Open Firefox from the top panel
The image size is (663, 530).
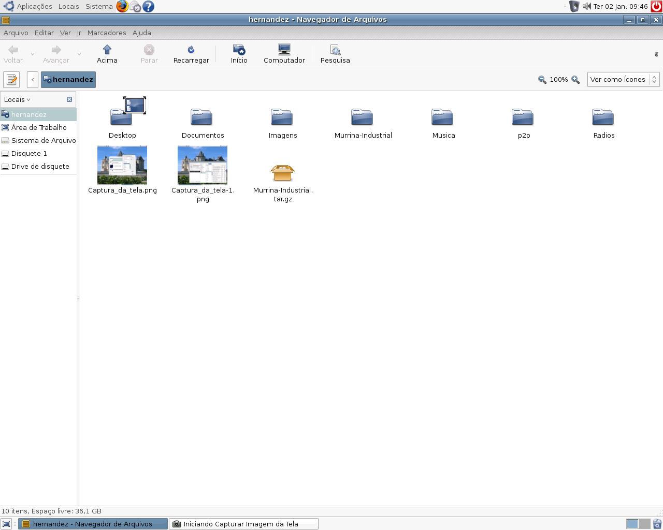point(122,6)
